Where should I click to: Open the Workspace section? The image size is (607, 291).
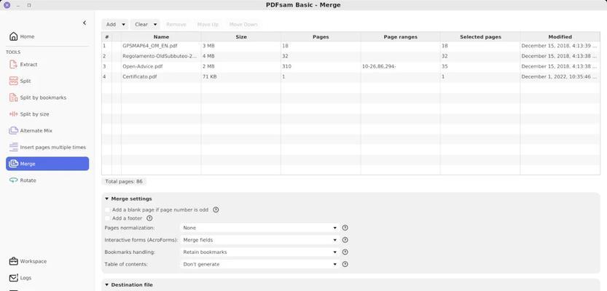[47, 261]
